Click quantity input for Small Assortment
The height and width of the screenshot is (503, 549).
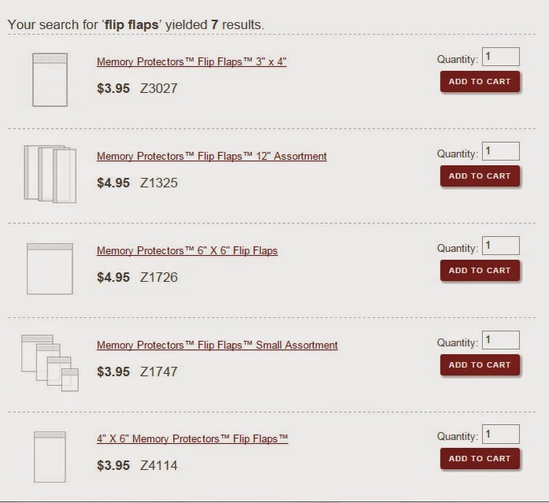coord(501,340)
